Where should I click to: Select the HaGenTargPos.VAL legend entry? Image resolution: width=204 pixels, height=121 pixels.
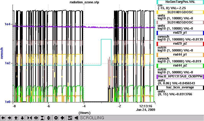[x=180, y=2]
